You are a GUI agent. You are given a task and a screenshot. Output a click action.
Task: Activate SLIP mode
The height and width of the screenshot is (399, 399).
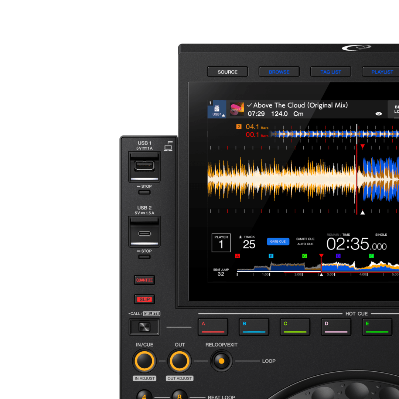pos(144,299)
